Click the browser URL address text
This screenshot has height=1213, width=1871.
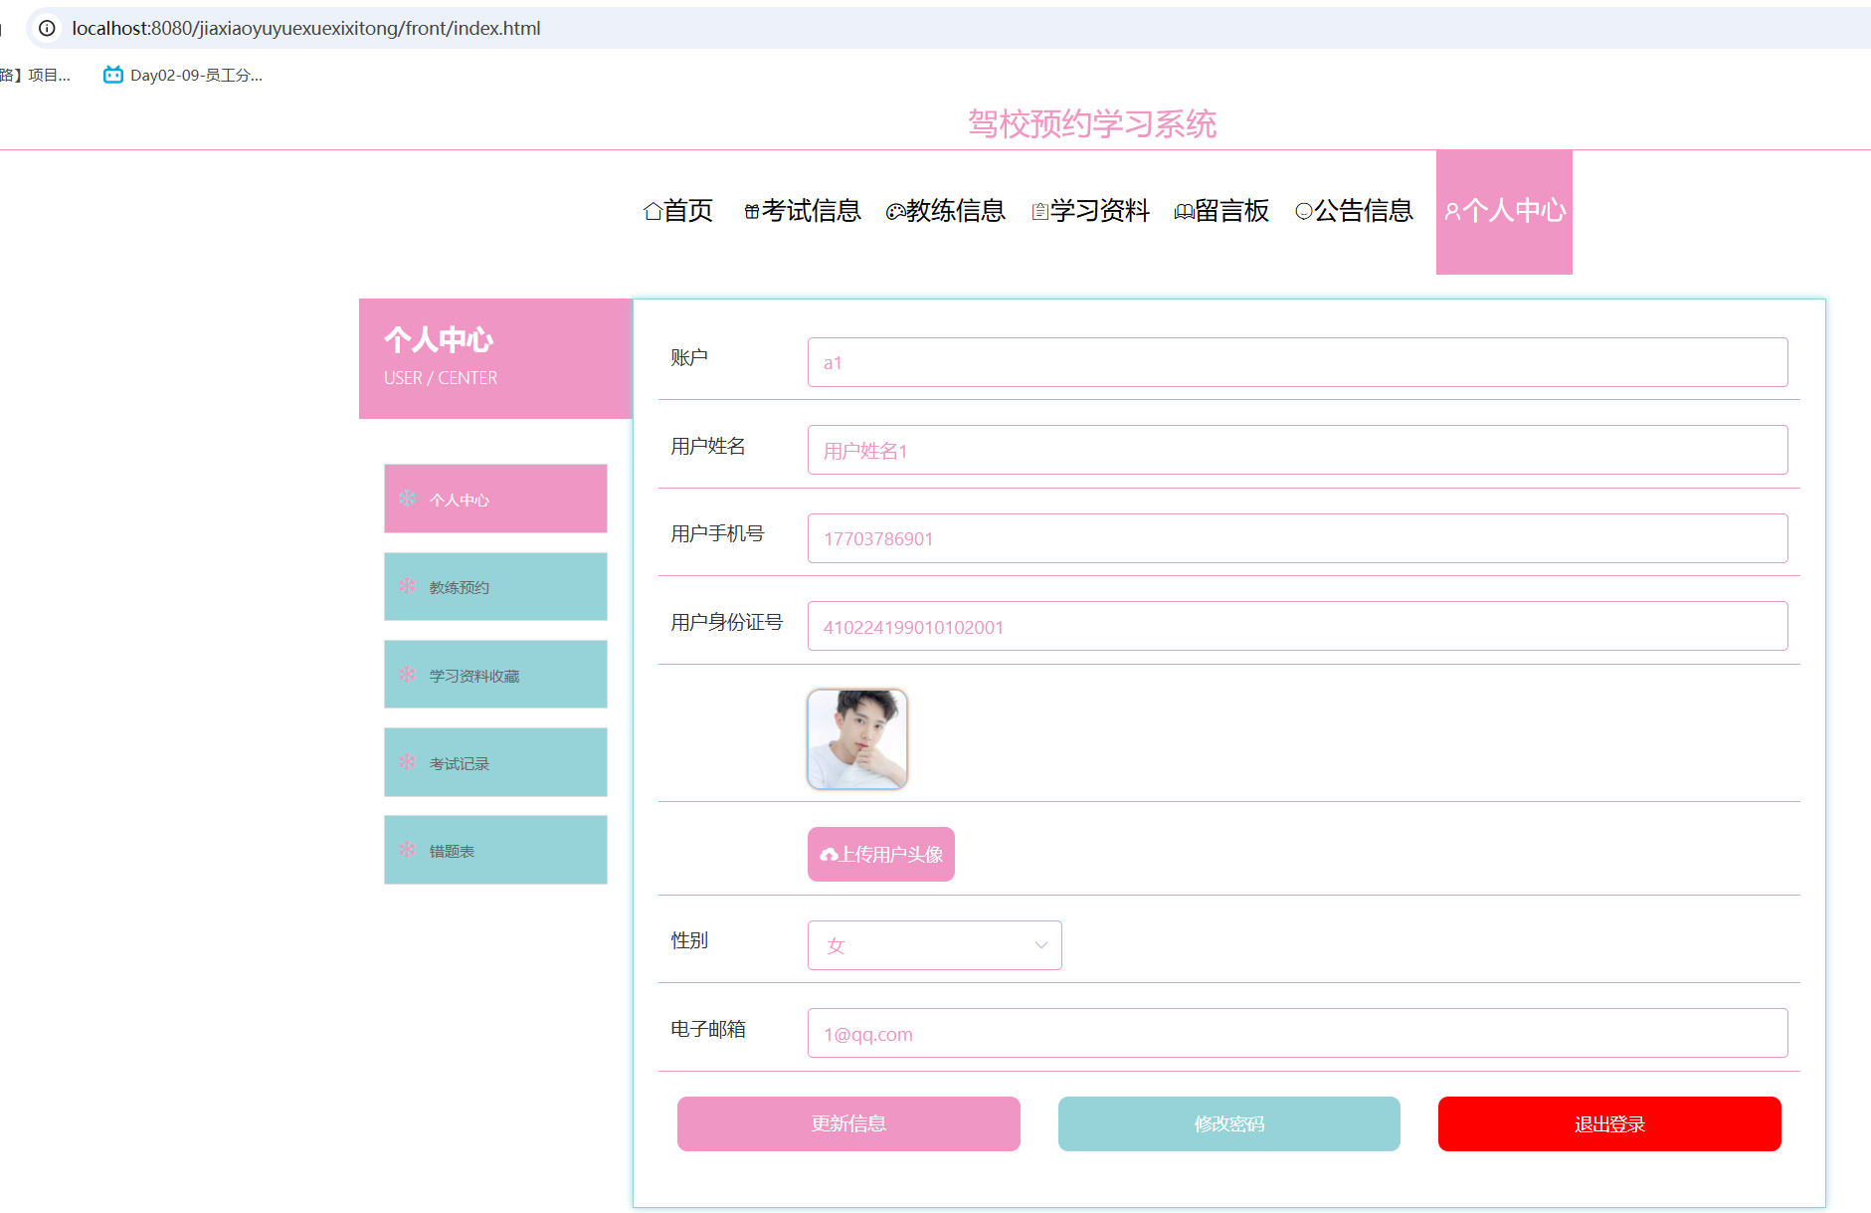pyautogui.click(x=306, y=28)
